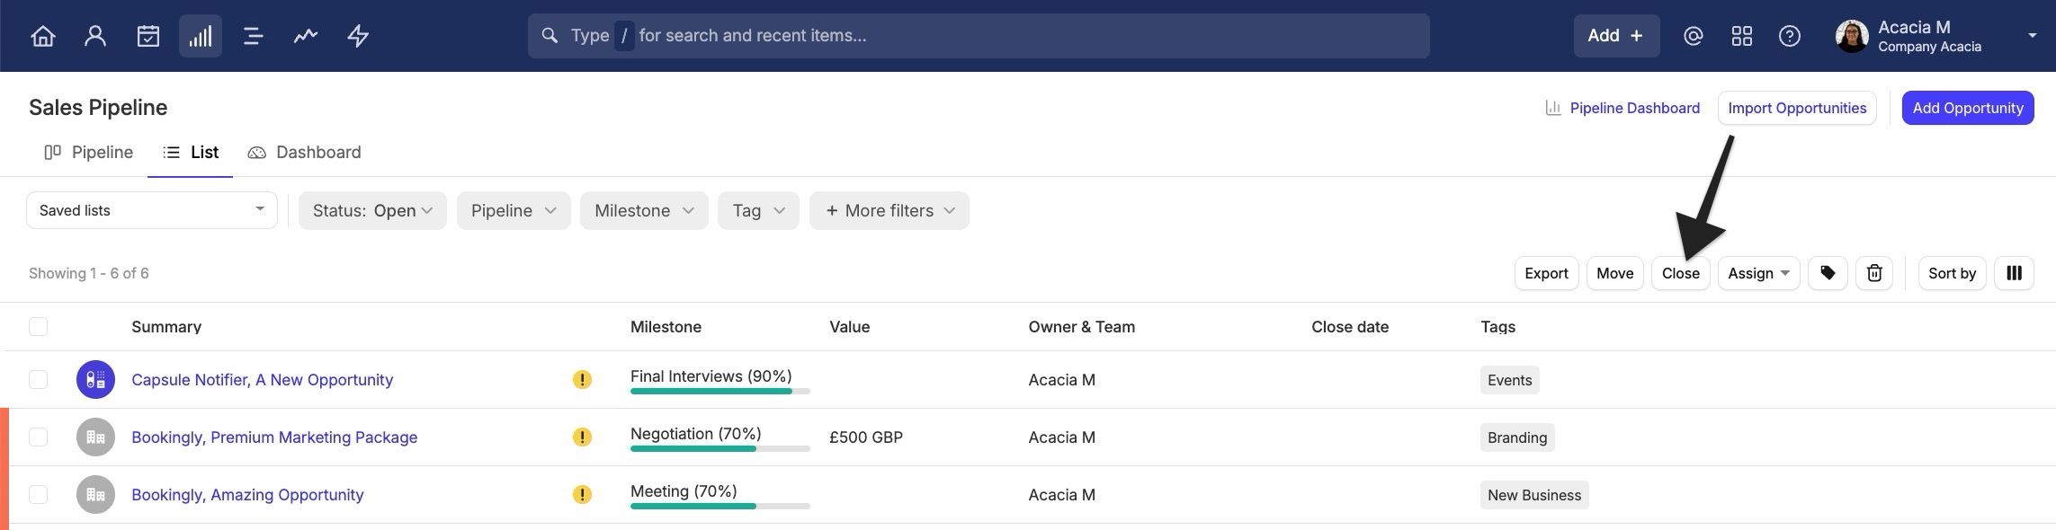Click the Premium Marketing Package warning icon

(582, 437)
